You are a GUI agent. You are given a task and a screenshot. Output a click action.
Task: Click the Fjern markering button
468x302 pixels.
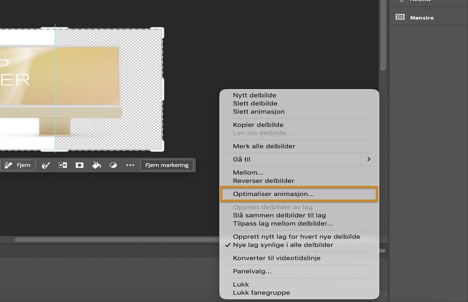point(167,165)
